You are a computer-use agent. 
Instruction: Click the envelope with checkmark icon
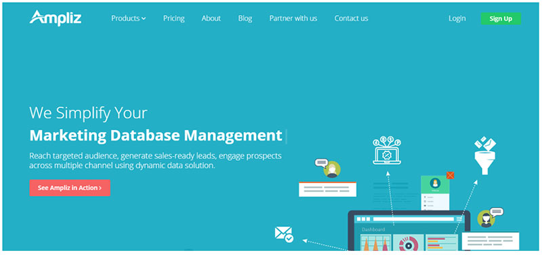coord(284,234)
